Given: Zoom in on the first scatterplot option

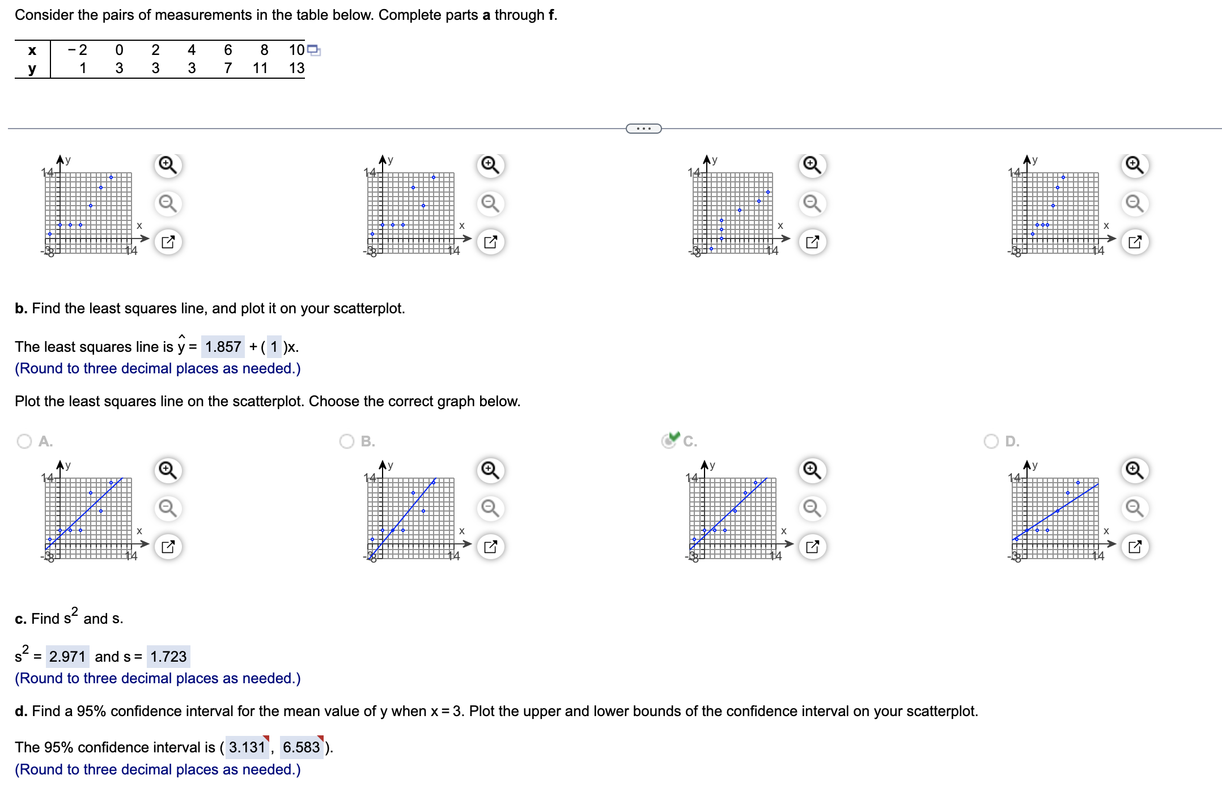Looking at the screenshot, I should point(167,166).
